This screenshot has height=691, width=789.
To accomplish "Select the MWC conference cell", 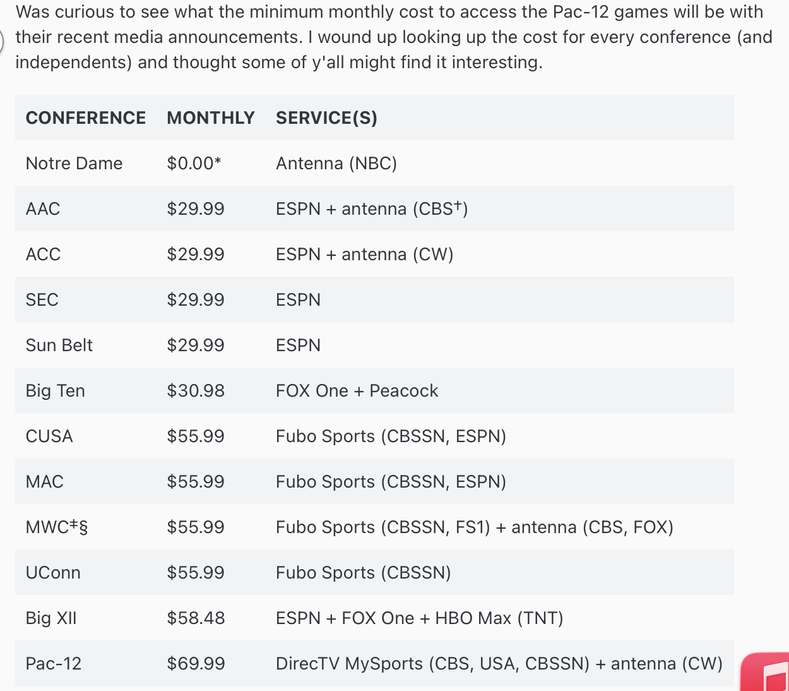I will [x=56, y=527].
